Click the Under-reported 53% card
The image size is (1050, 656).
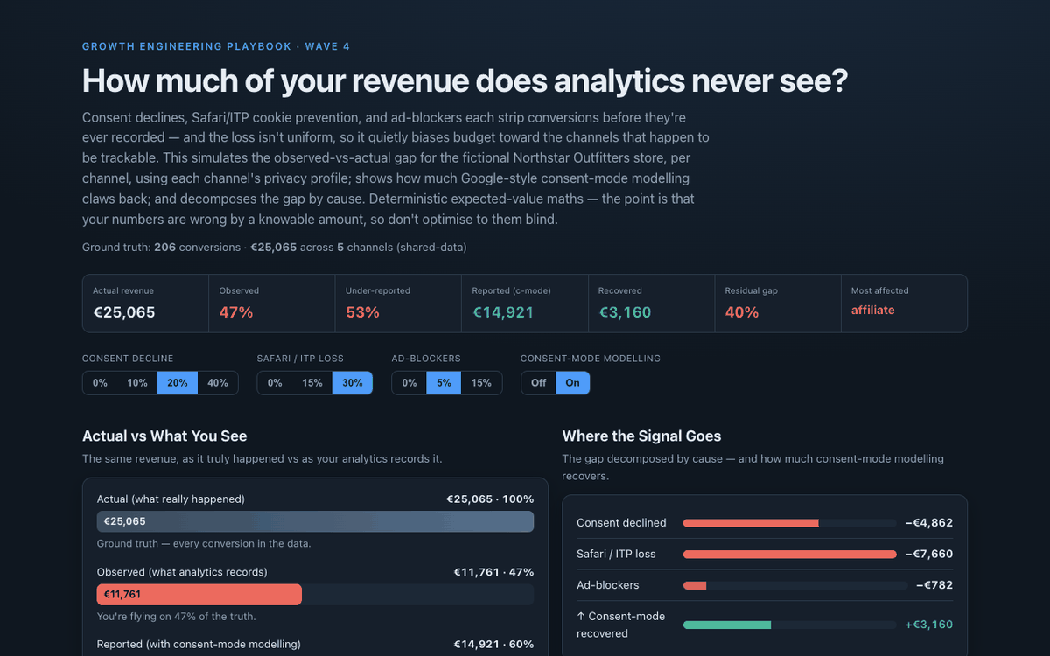(398, 304)
